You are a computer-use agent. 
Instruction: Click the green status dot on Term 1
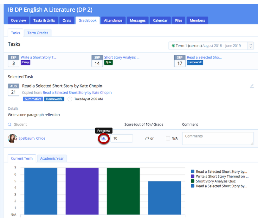[x=173, y=46]
